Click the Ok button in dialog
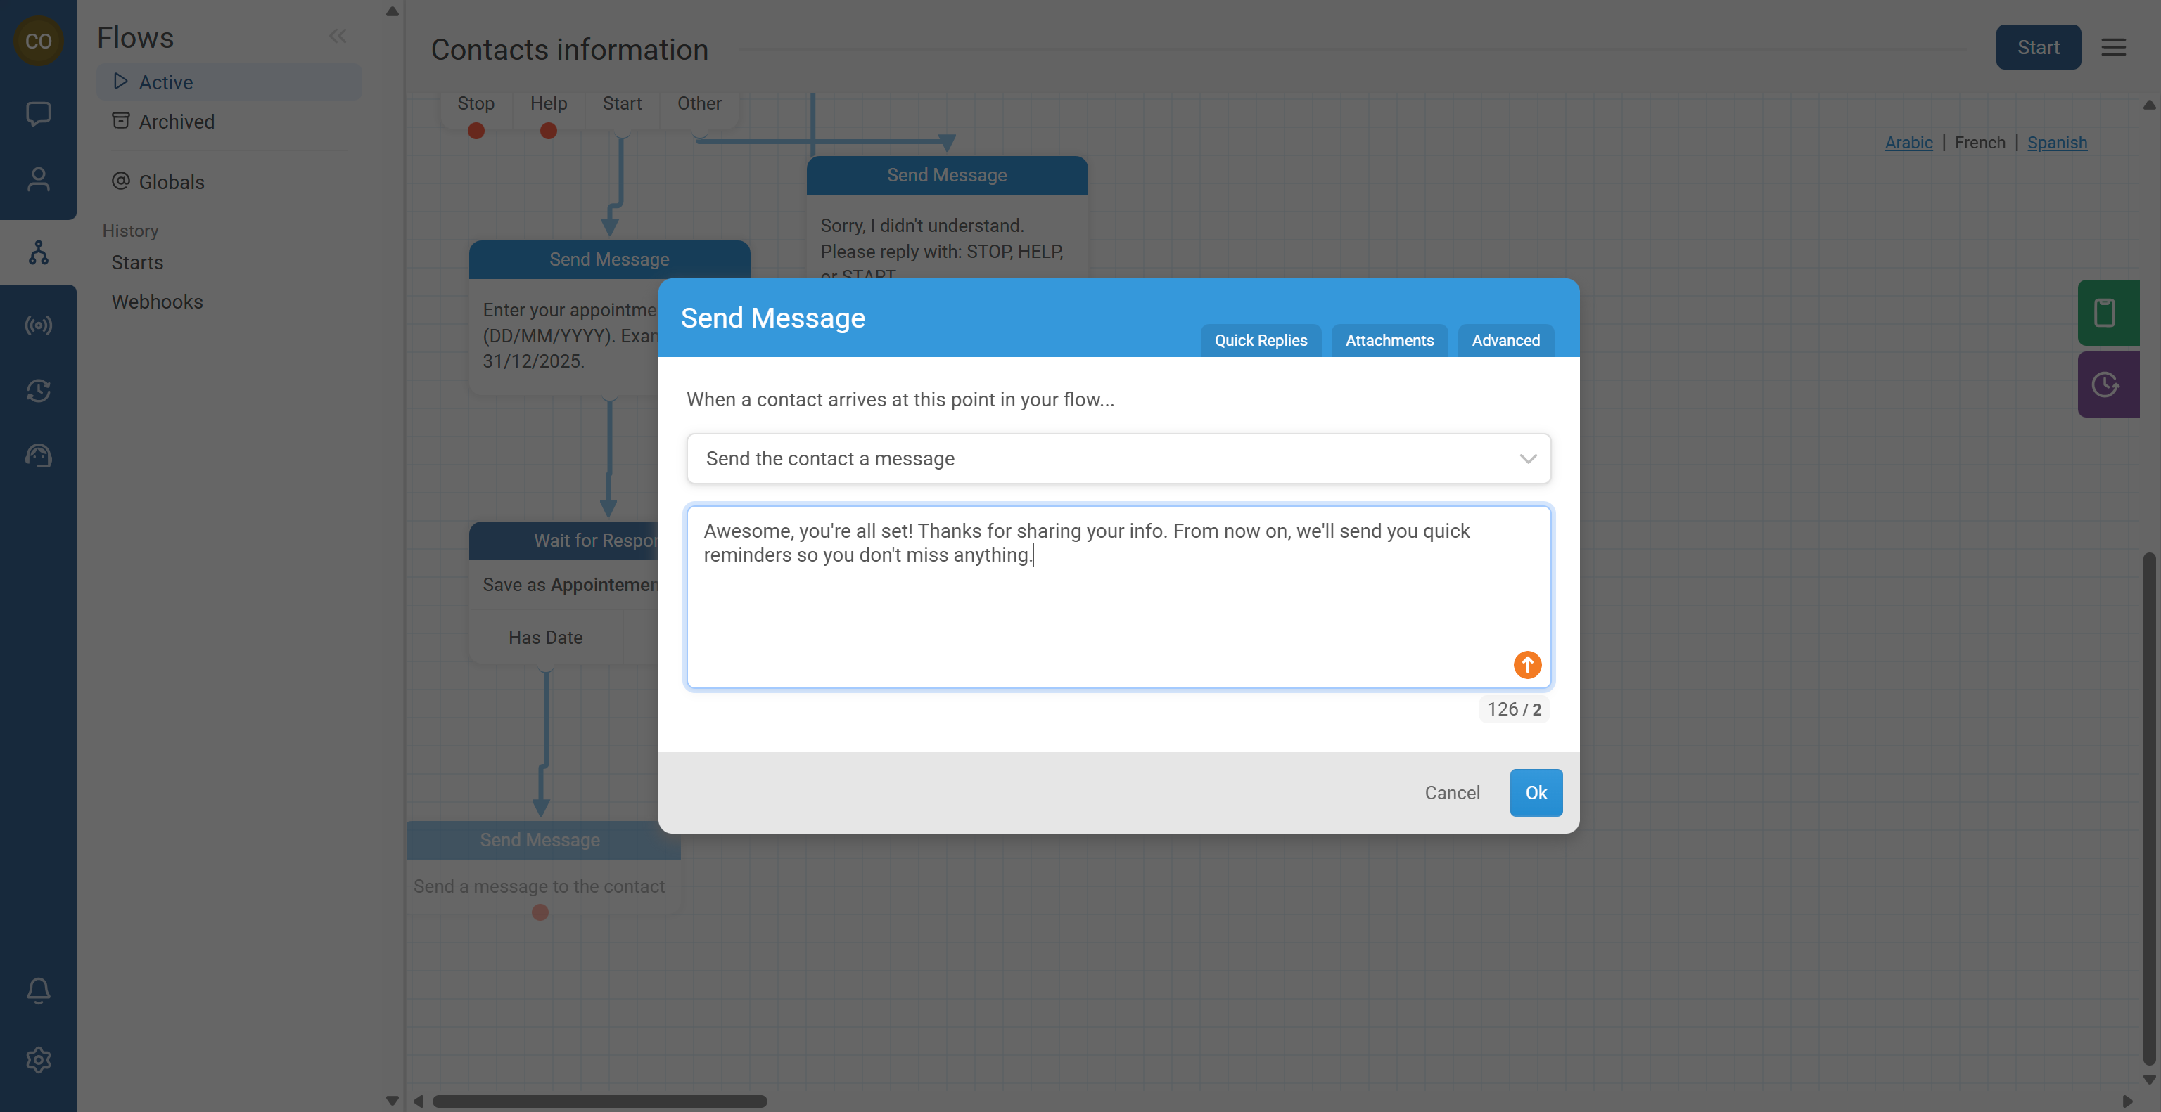2161x1112 pixels. pos(1535,792)
